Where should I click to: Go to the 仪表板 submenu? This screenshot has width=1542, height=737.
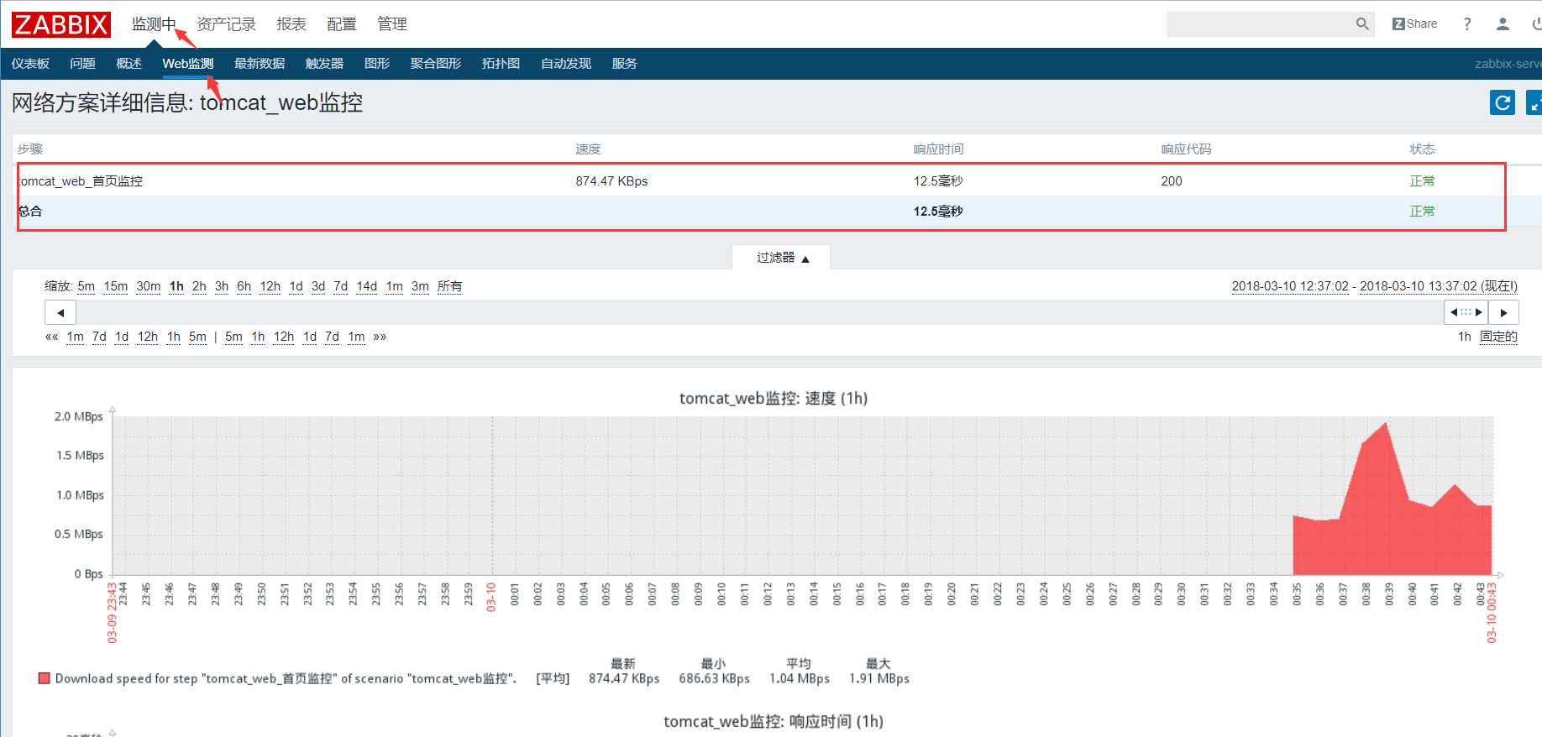(x=30, y=64)
